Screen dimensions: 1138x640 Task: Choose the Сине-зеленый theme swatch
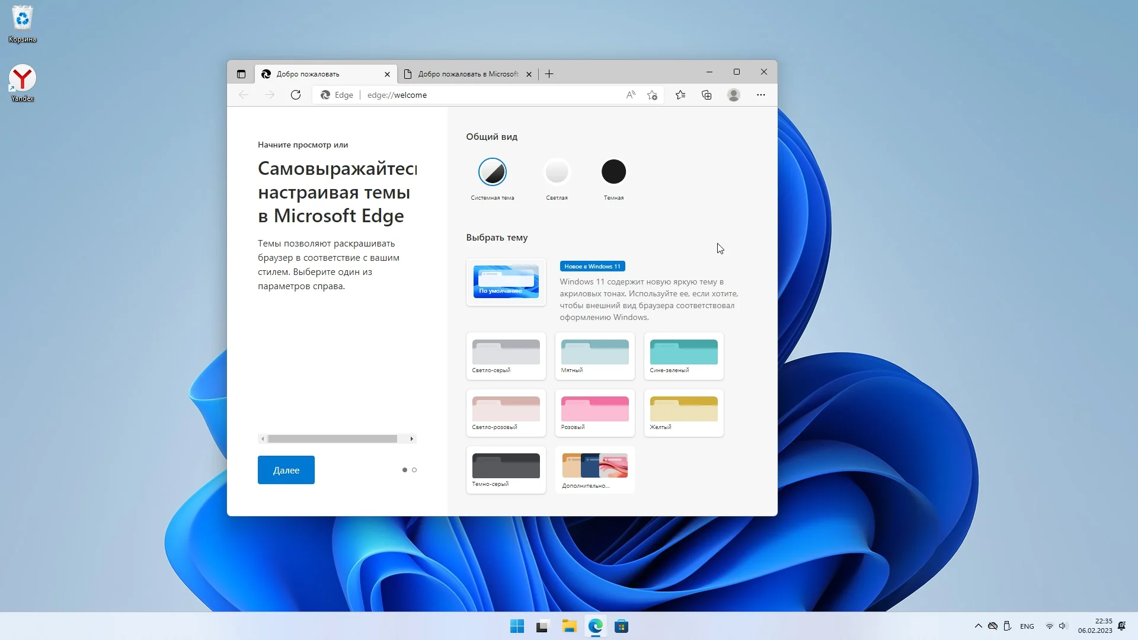[683, 356]
